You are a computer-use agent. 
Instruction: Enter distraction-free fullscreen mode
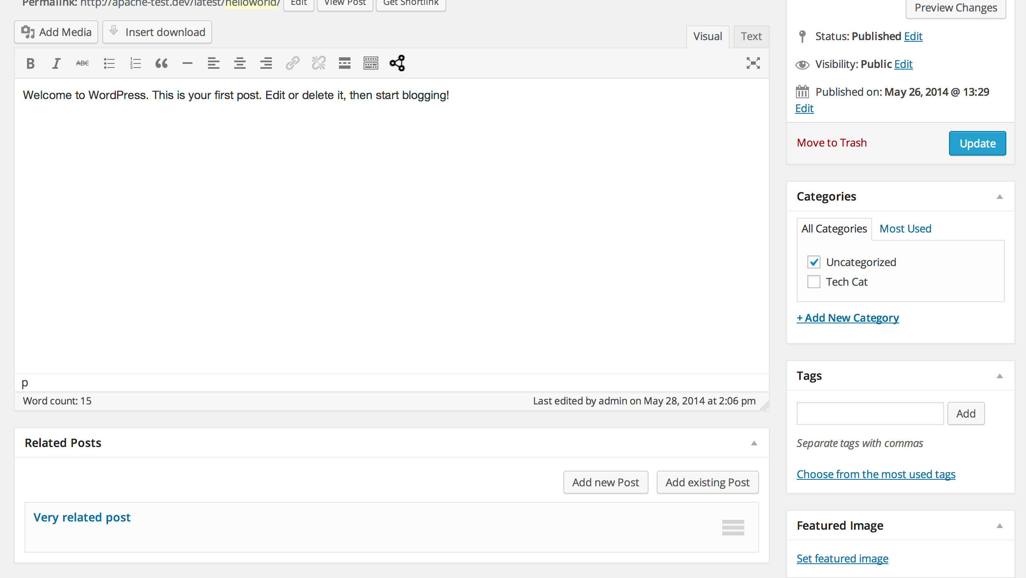[753, 63]
